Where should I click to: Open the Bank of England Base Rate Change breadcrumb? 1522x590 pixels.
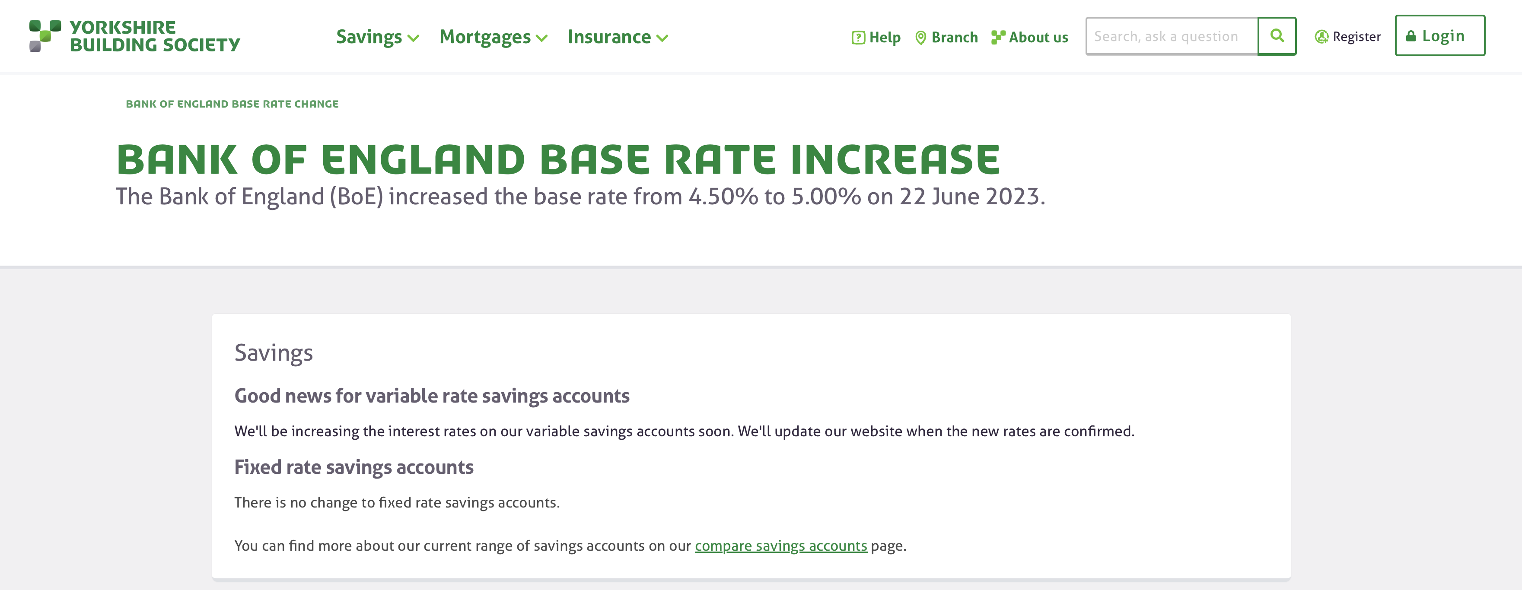pos(232,104)
